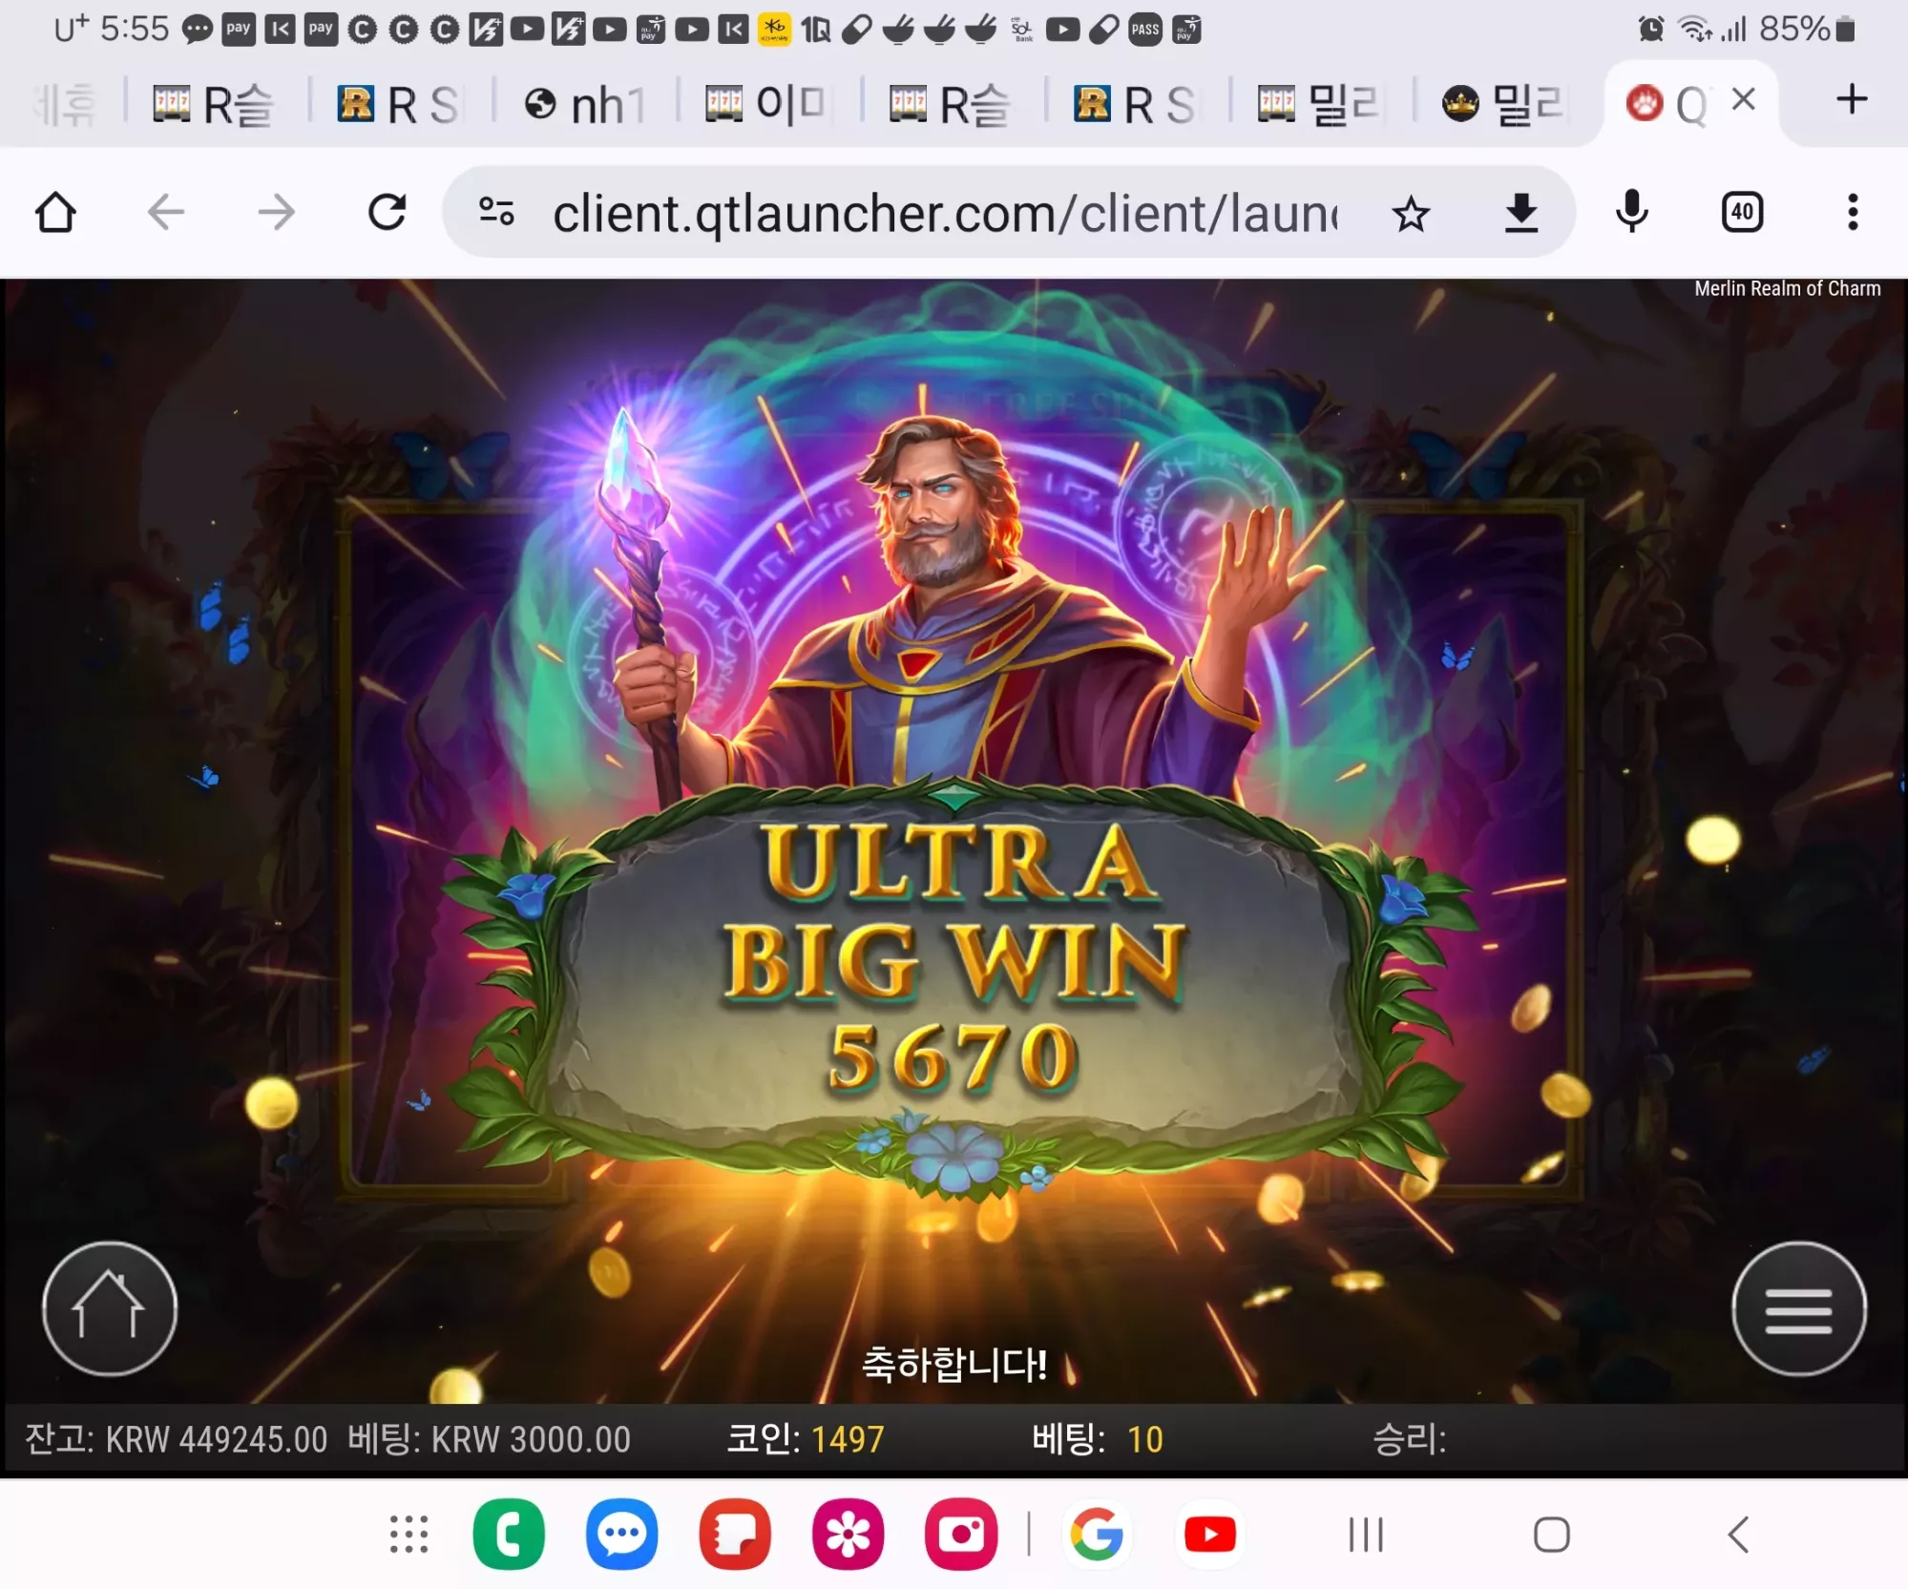Switch to the nh1 tab

pos(585,103)
